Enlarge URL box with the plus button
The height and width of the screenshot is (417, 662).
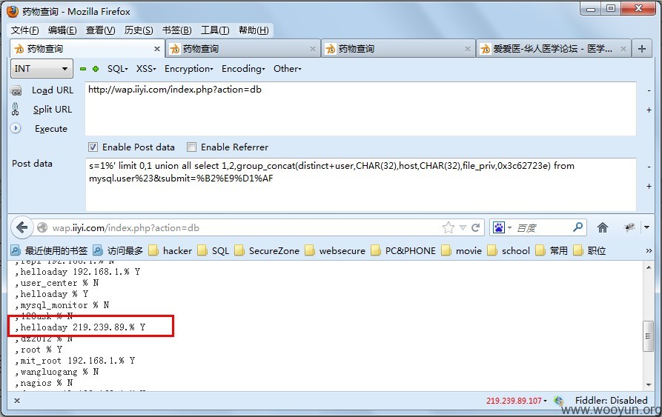[649, 110]
